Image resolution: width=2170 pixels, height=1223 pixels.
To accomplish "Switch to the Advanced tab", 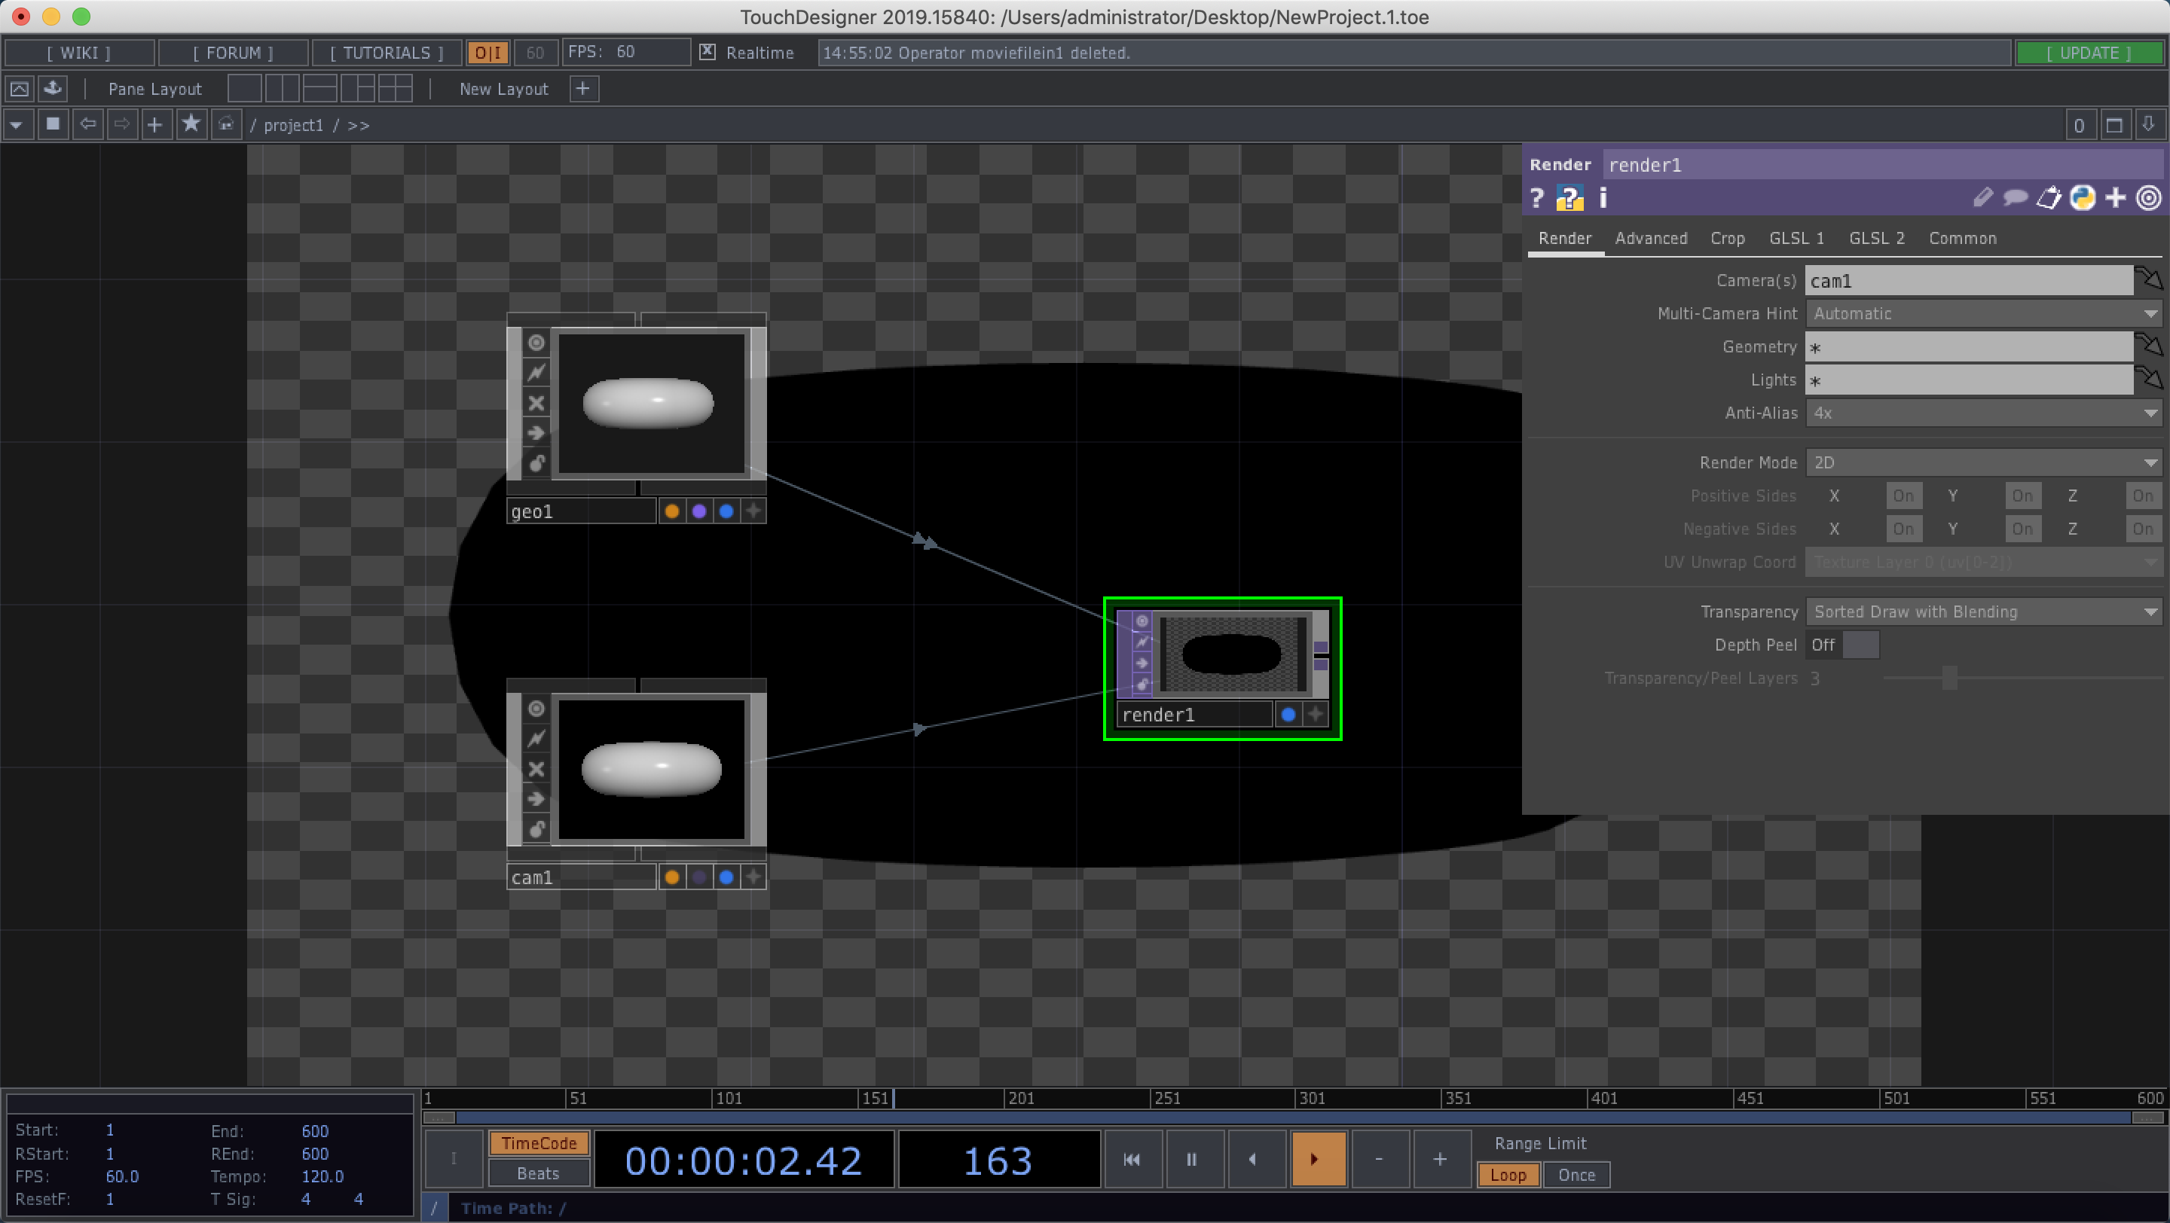I will [1650, 238].
